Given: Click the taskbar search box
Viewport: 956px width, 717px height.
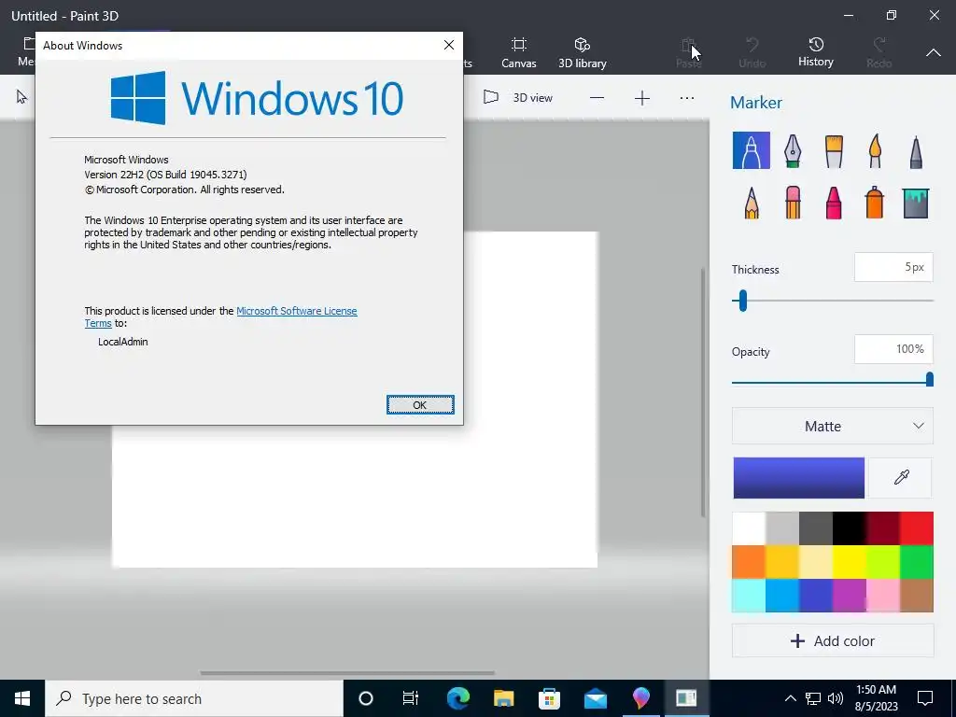Looking at the screenshot, I should pos(194,698).
